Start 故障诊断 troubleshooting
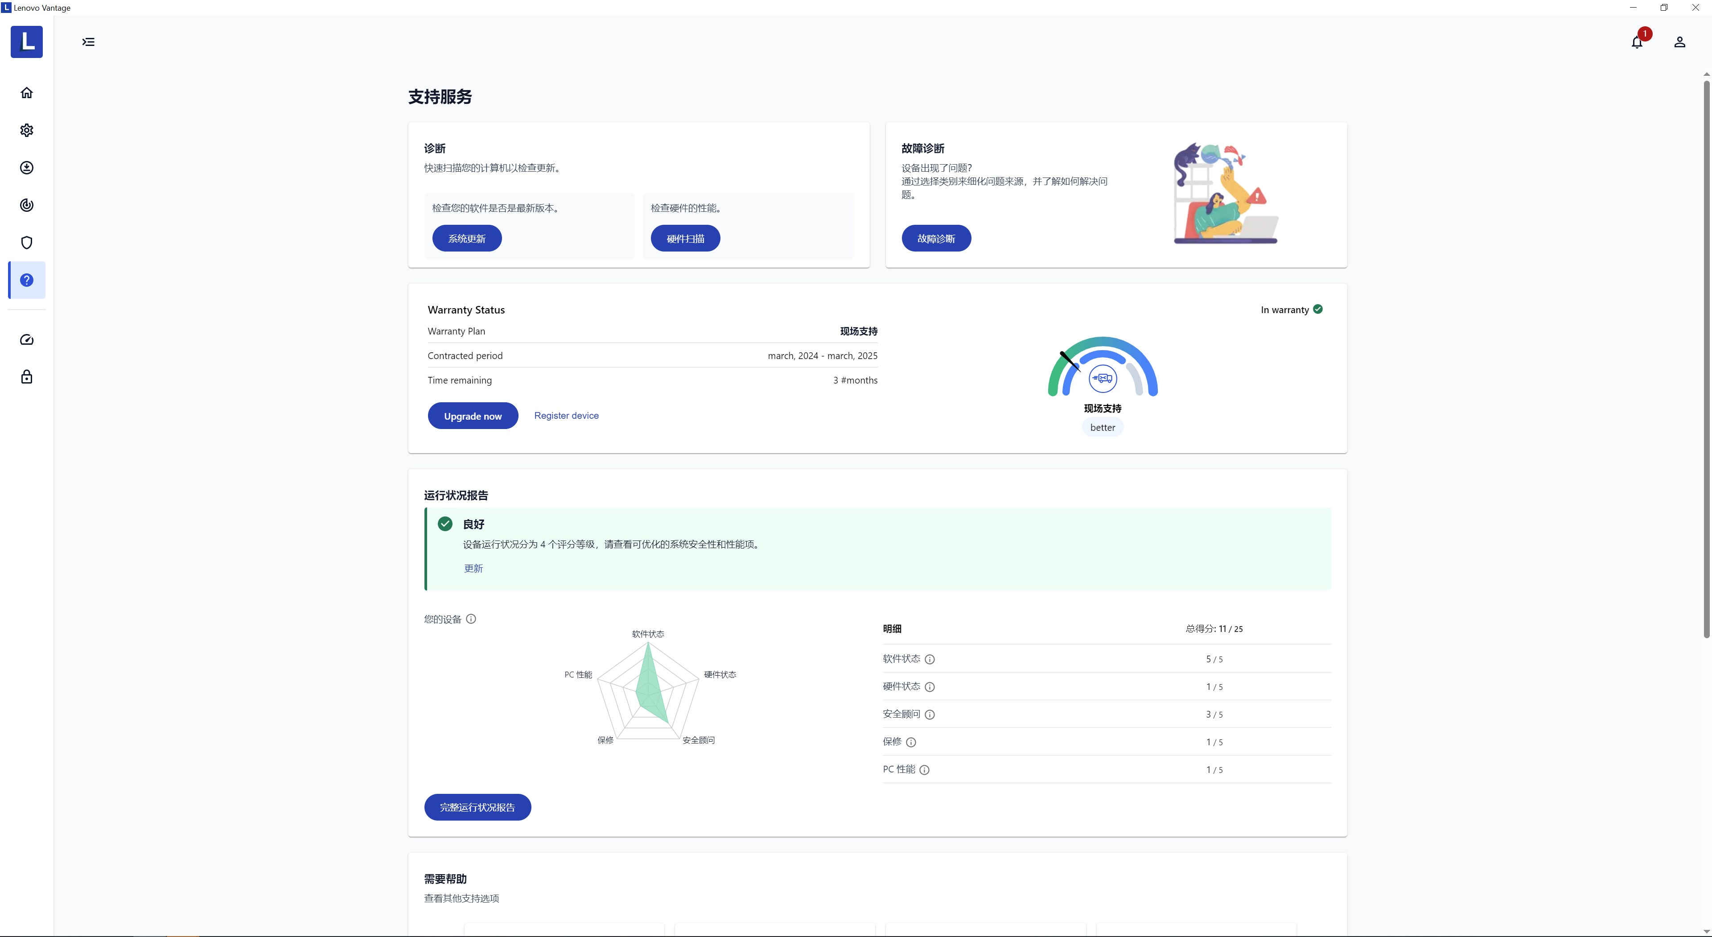Image resolution: width=1712 pixels, height=937 pixels. click(x=936, y=239)
